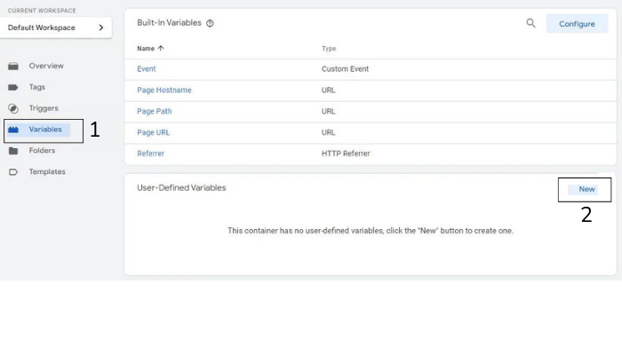The width and height of the screenshot is (622, 355).
Task: Open the Tags menu item
Action: click(x=36, y=87)
